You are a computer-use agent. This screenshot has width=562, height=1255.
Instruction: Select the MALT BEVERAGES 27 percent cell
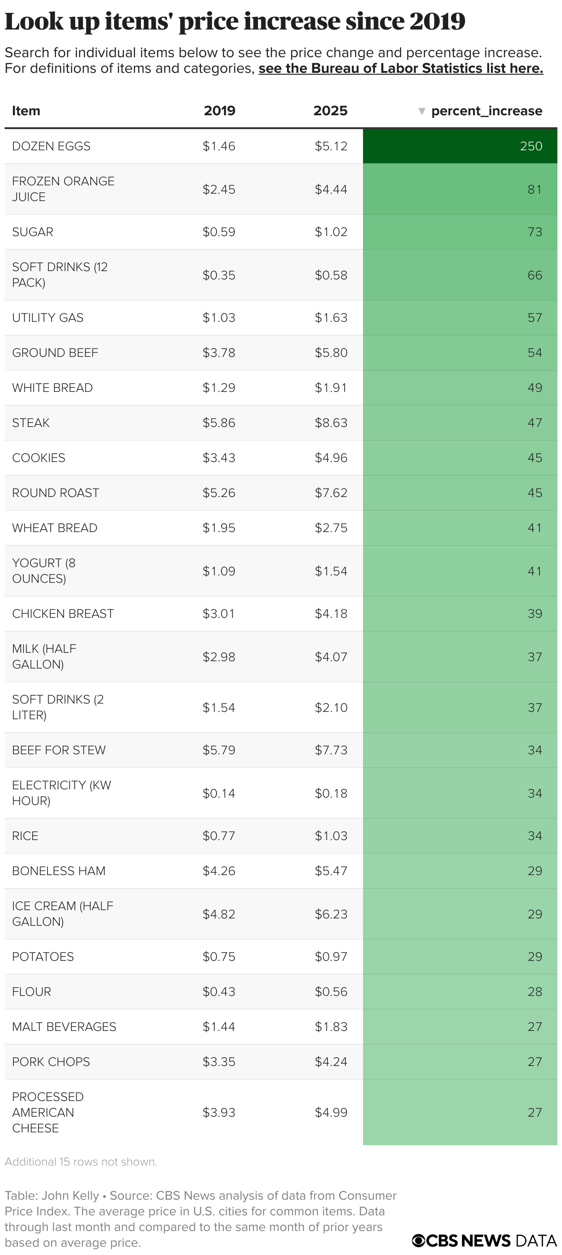460,1027
